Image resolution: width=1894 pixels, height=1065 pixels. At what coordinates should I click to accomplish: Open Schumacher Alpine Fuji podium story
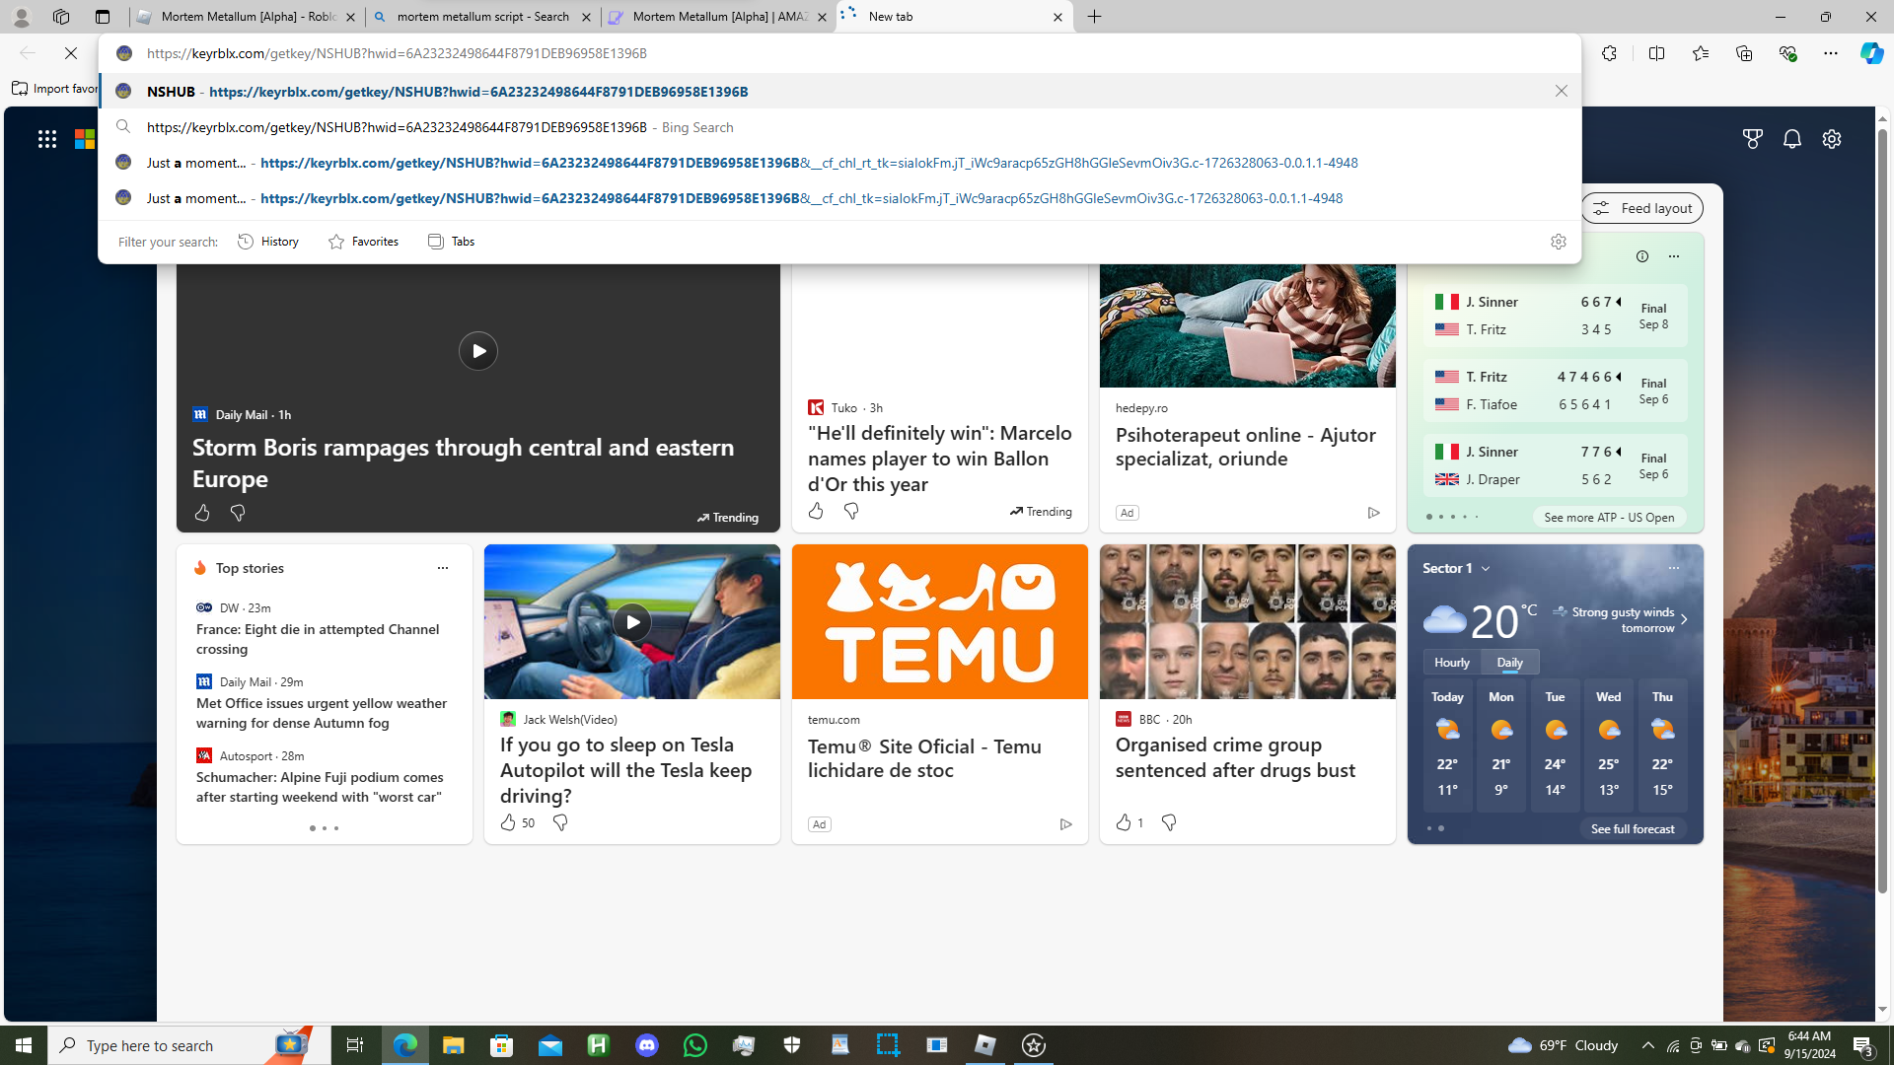[x=319, y=787]
